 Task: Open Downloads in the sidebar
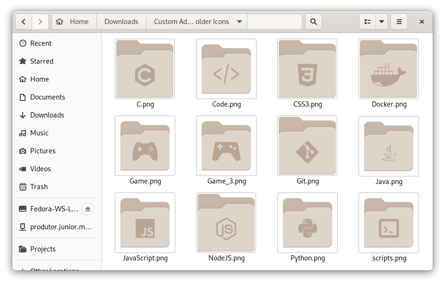click(x=57, y=115)
